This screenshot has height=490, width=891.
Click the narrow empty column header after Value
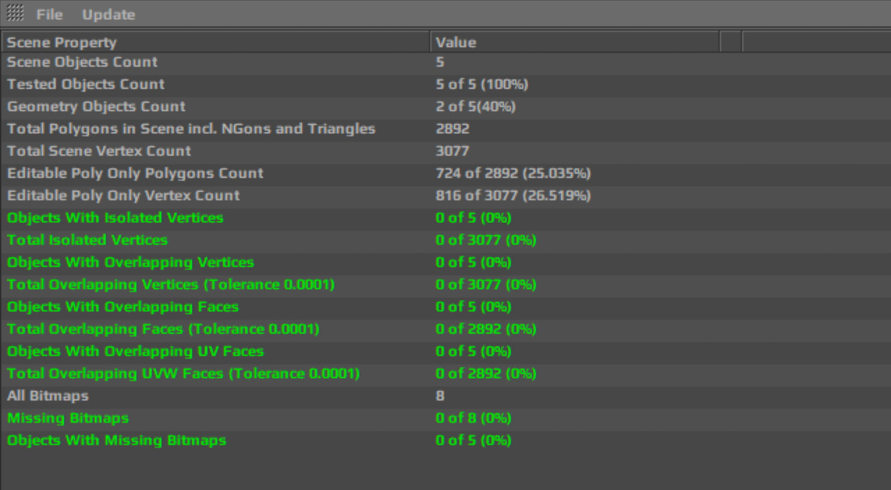(731, 42)
